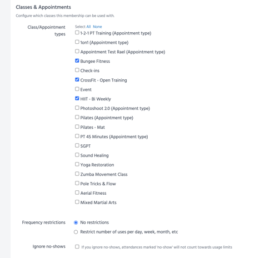Tick Zumba Movement Class checkbox
Image resolution: width=270 pixels, height=258 pixels.
coord(77,174)
